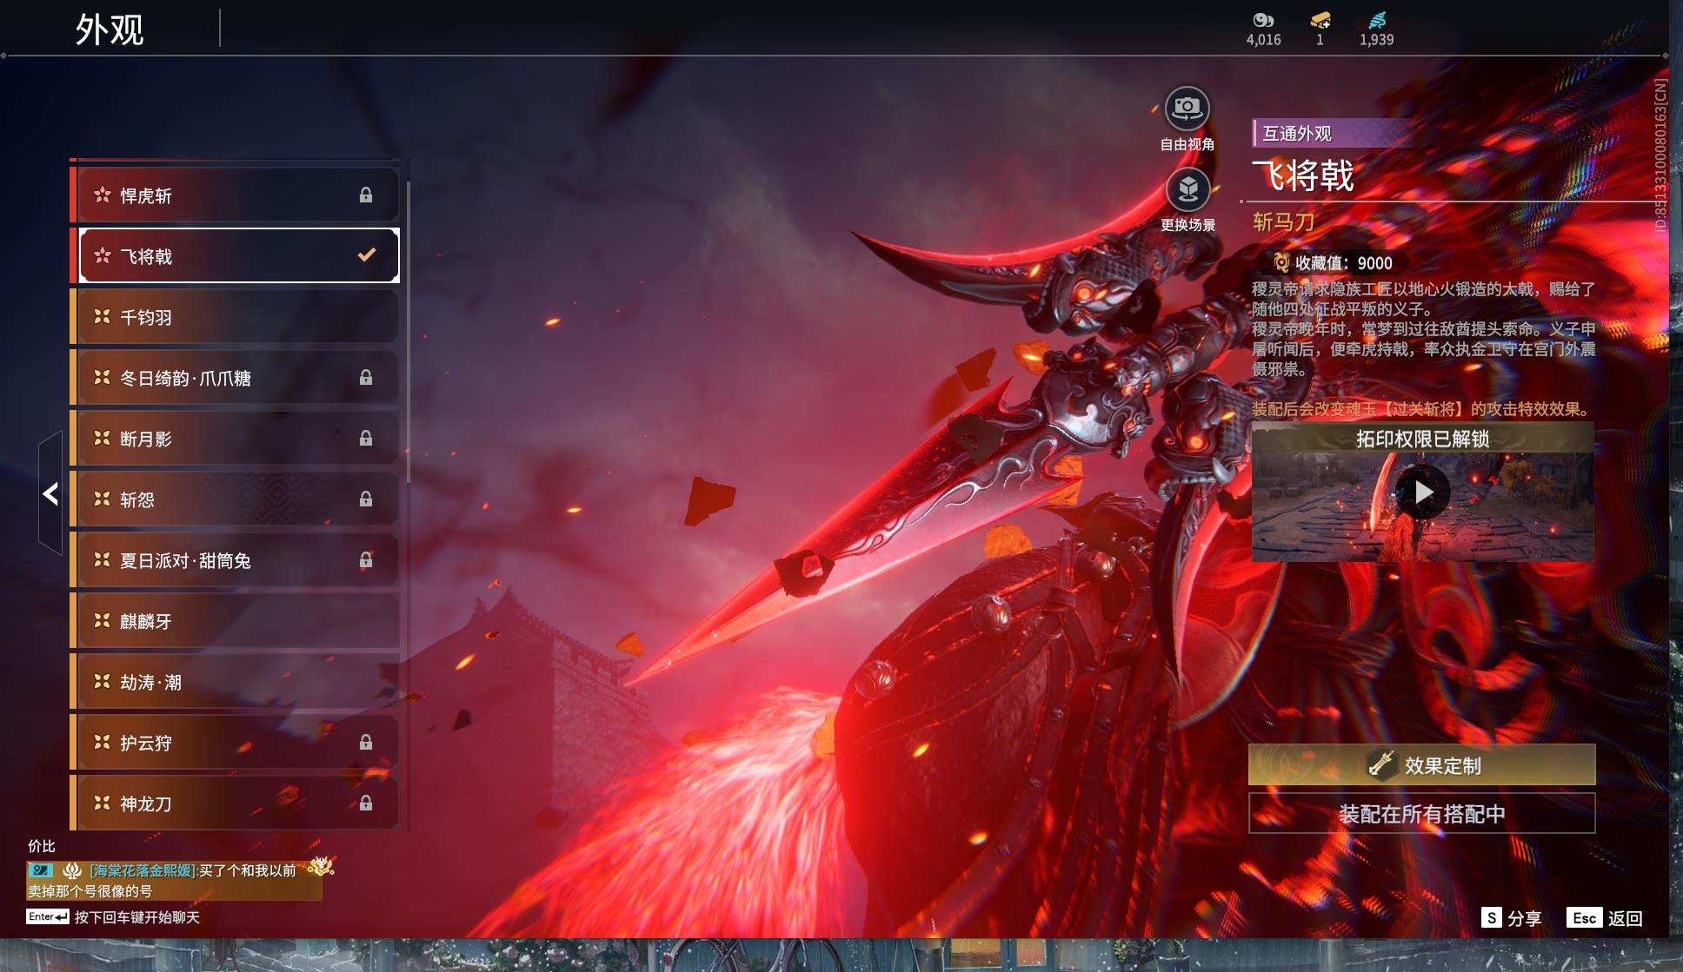Select the 麒麟牙 weapon skin
This screenshot has height=972, width=1683.
[x=235, y=621]
